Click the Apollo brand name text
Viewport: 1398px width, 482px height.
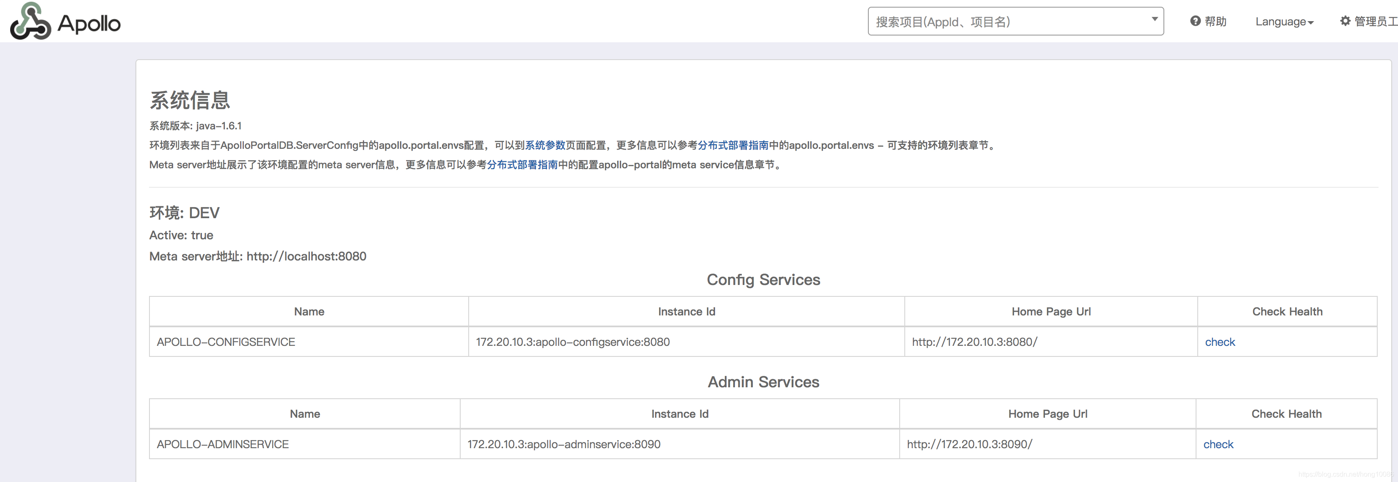(89, 23)
